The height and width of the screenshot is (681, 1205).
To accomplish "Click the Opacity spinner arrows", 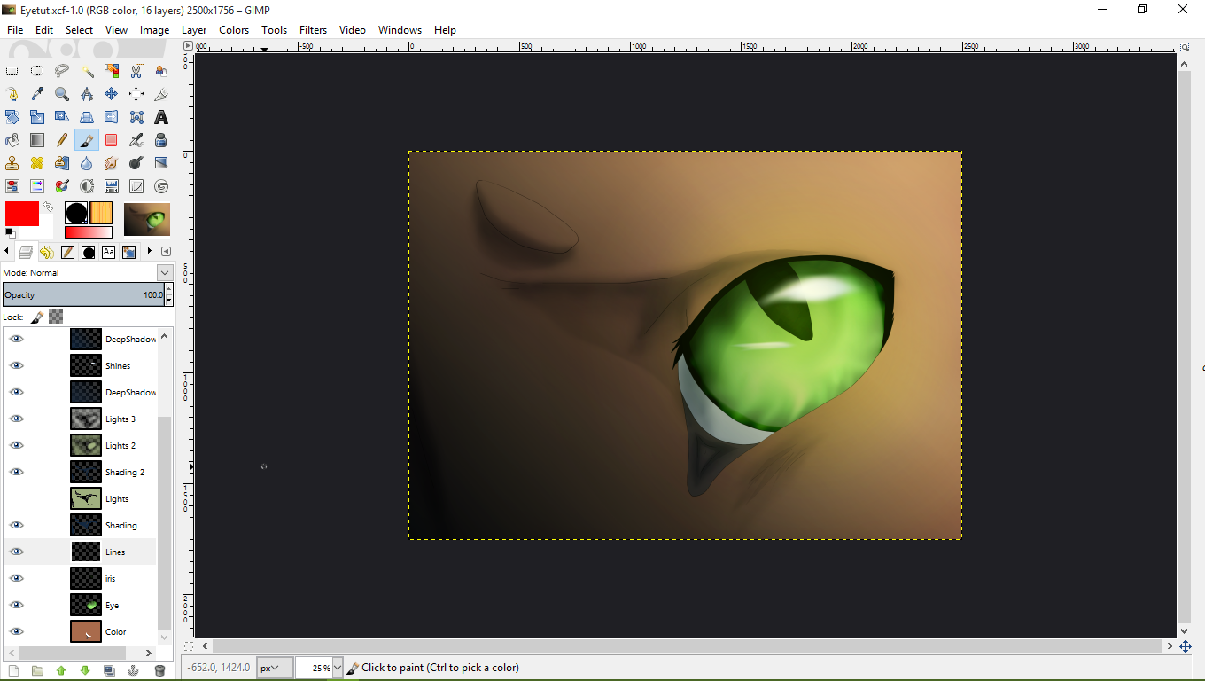I will pyautogui.click(x=169, y=294).
